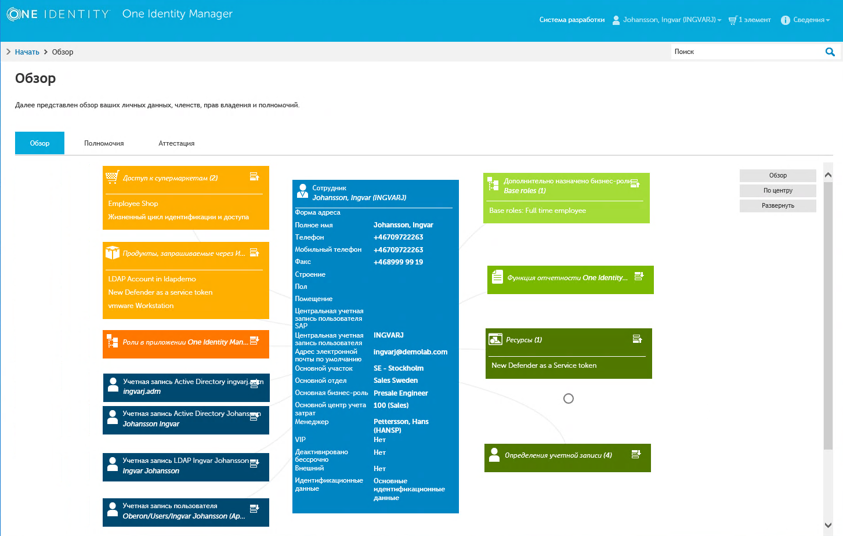The image size is (843, 536).
Task: Switch to the Обзор tab
Action: tap(39, 143)
